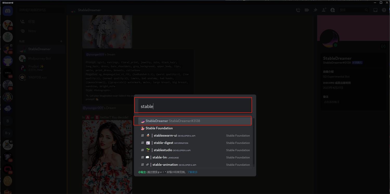Click the @younger001 mention above 'You decide!'
390x194 pixels.
coord(93,108)
